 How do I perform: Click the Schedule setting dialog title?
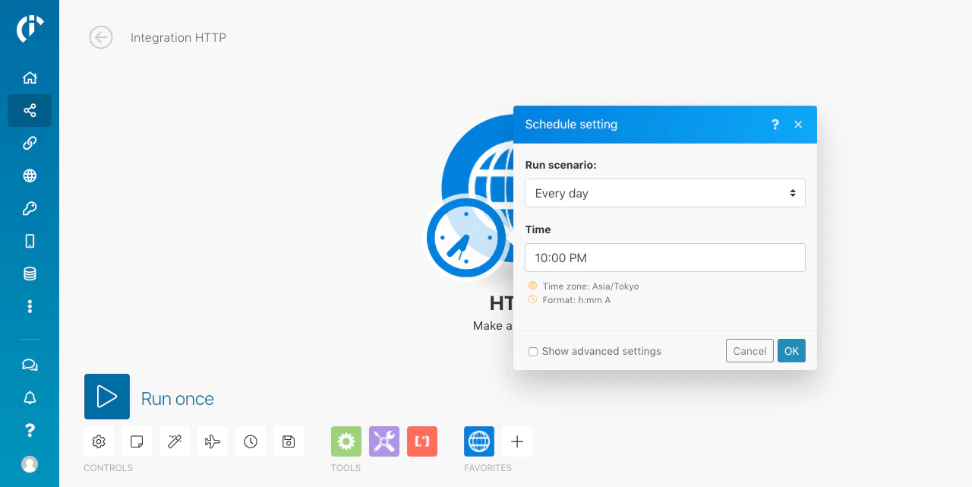[x=571, y=125]
